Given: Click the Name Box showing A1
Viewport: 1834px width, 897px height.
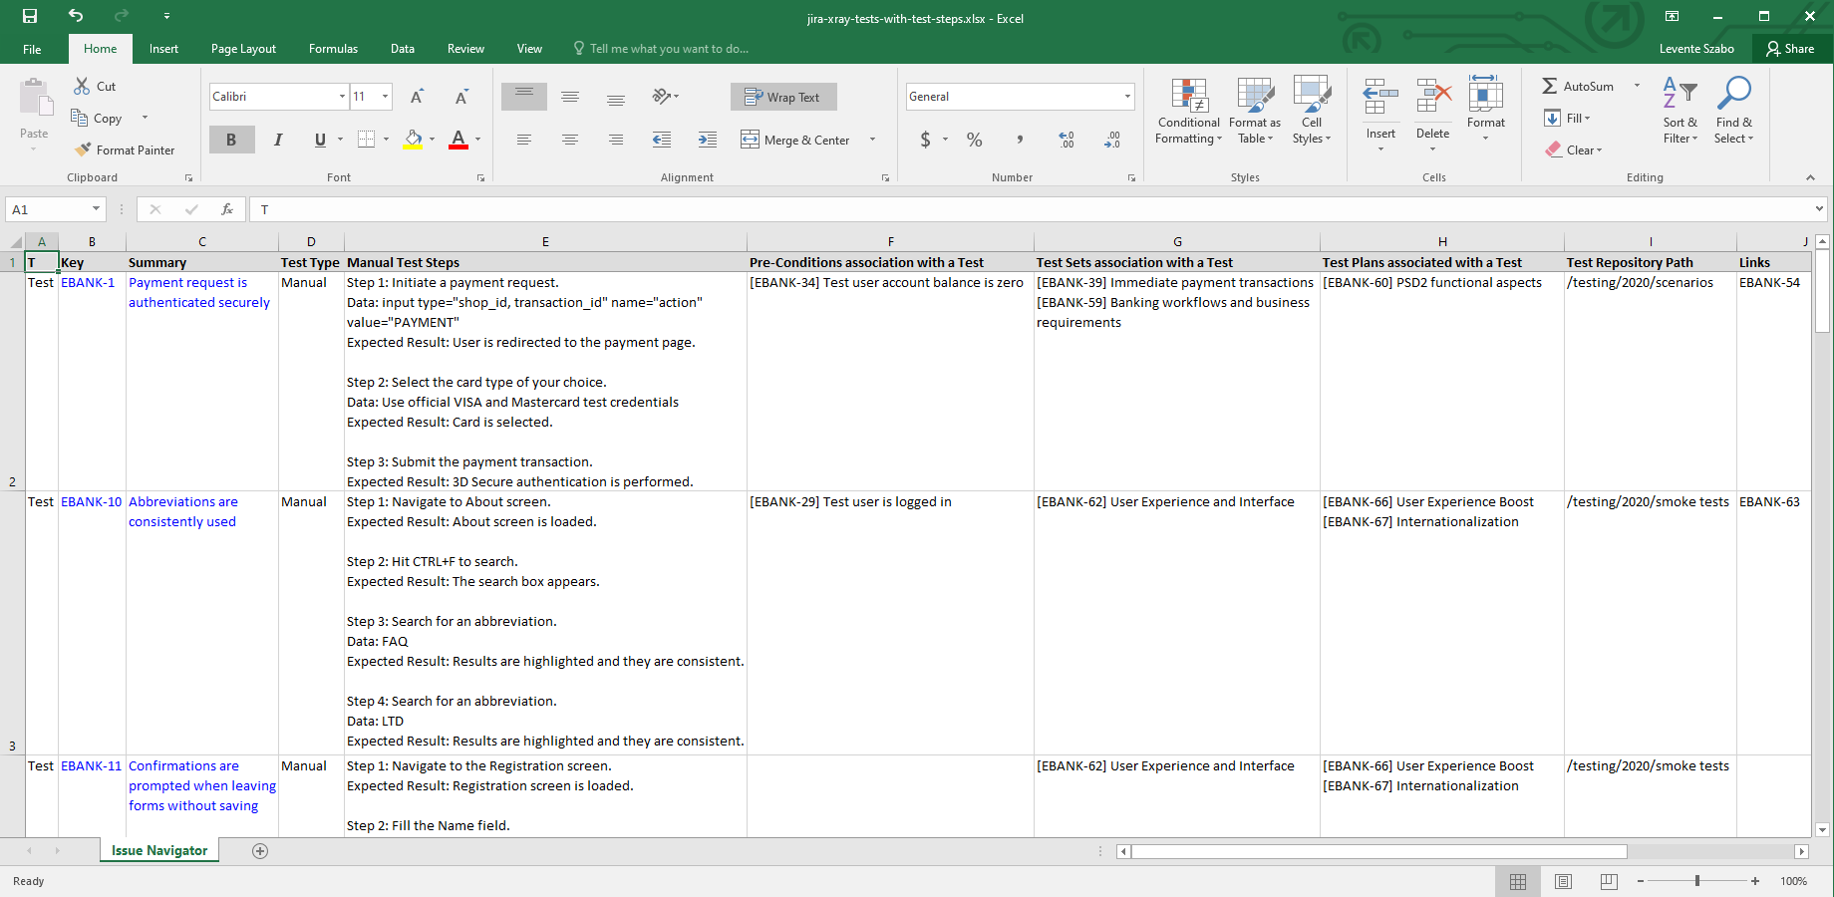Looking at the screenshot, I should (x=47, y=209).
